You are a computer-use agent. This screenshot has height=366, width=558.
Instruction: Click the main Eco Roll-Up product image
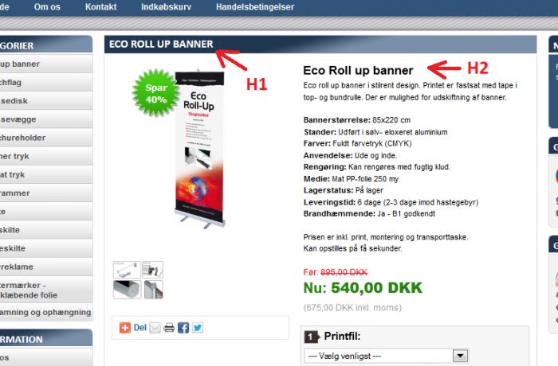click(x=199, y=150)
